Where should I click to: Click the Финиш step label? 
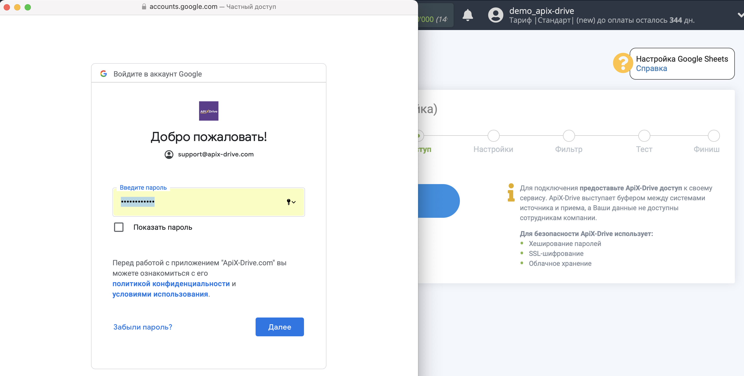tap(706, 149)
